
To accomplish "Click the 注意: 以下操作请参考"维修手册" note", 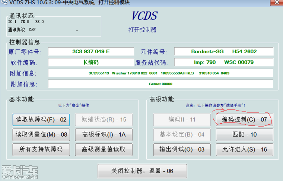I will (215, 105).
